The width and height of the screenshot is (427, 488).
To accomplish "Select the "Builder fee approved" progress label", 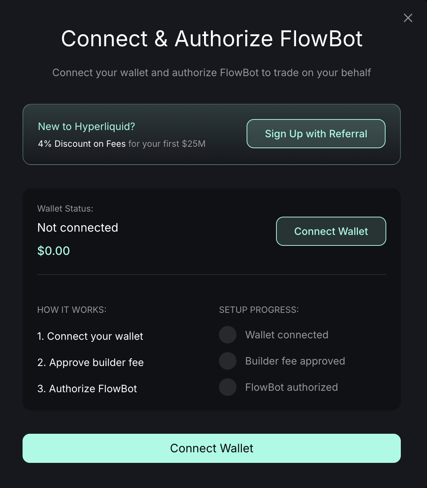I will point(295,361).
